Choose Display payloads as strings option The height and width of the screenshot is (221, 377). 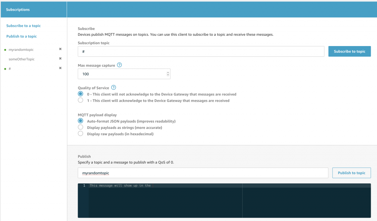pyautogui.click(x=81, y=127)
